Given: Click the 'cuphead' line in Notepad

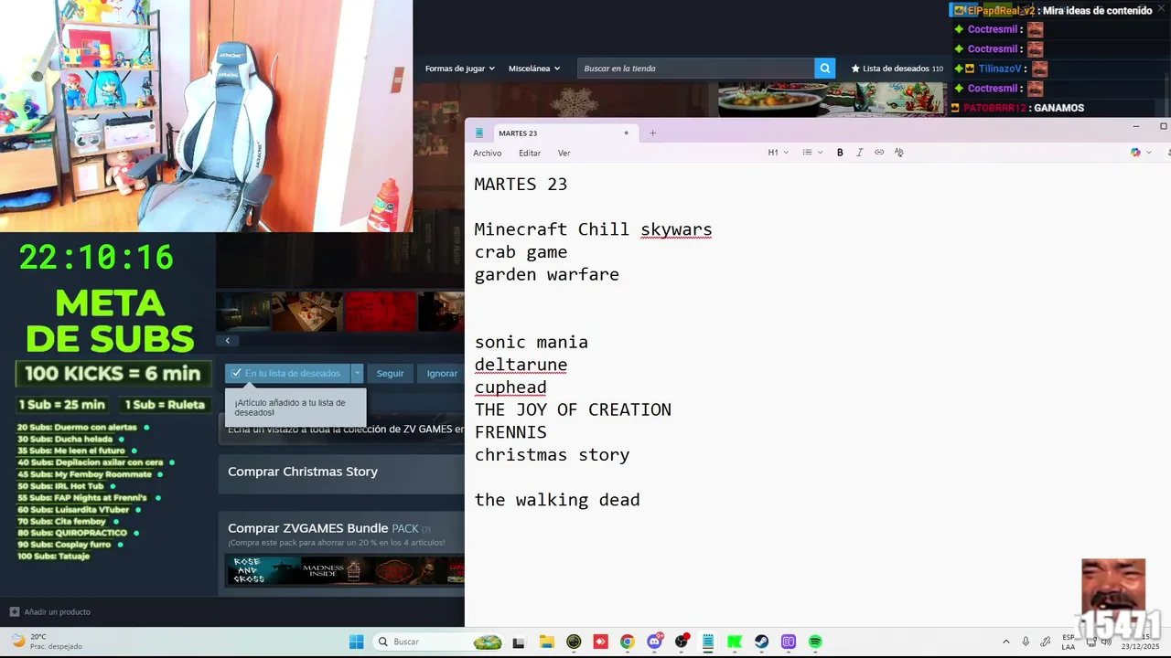Looking at the screenshot, I should click(510, 387).
